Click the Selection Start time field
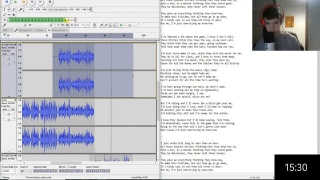 [x=45, y=171]
